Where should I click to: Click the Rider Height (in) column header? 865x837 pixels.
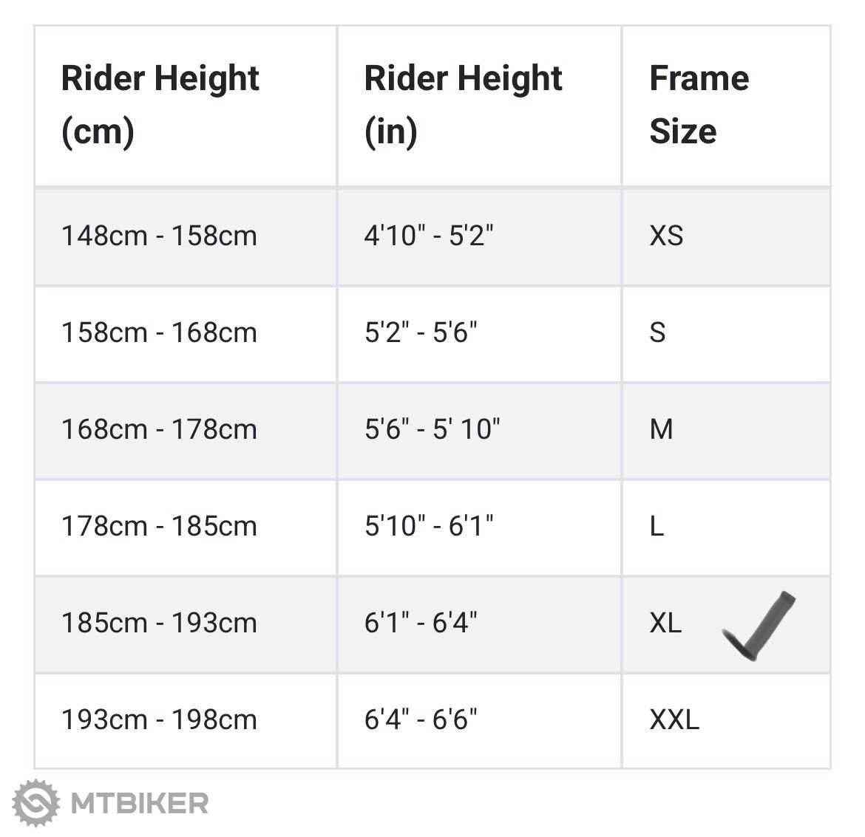click(463, 105)
